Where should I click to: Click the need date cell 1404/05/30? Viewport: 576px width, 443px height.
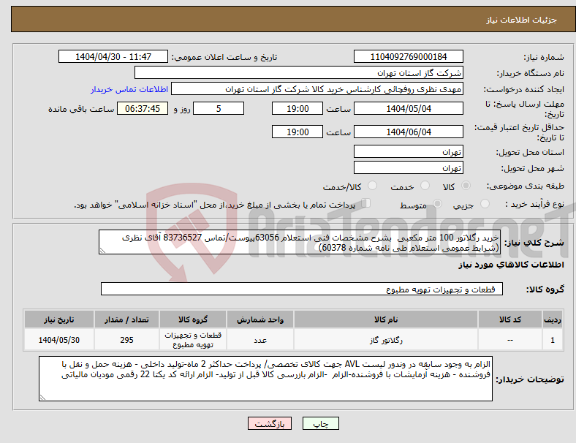[59, 340]
